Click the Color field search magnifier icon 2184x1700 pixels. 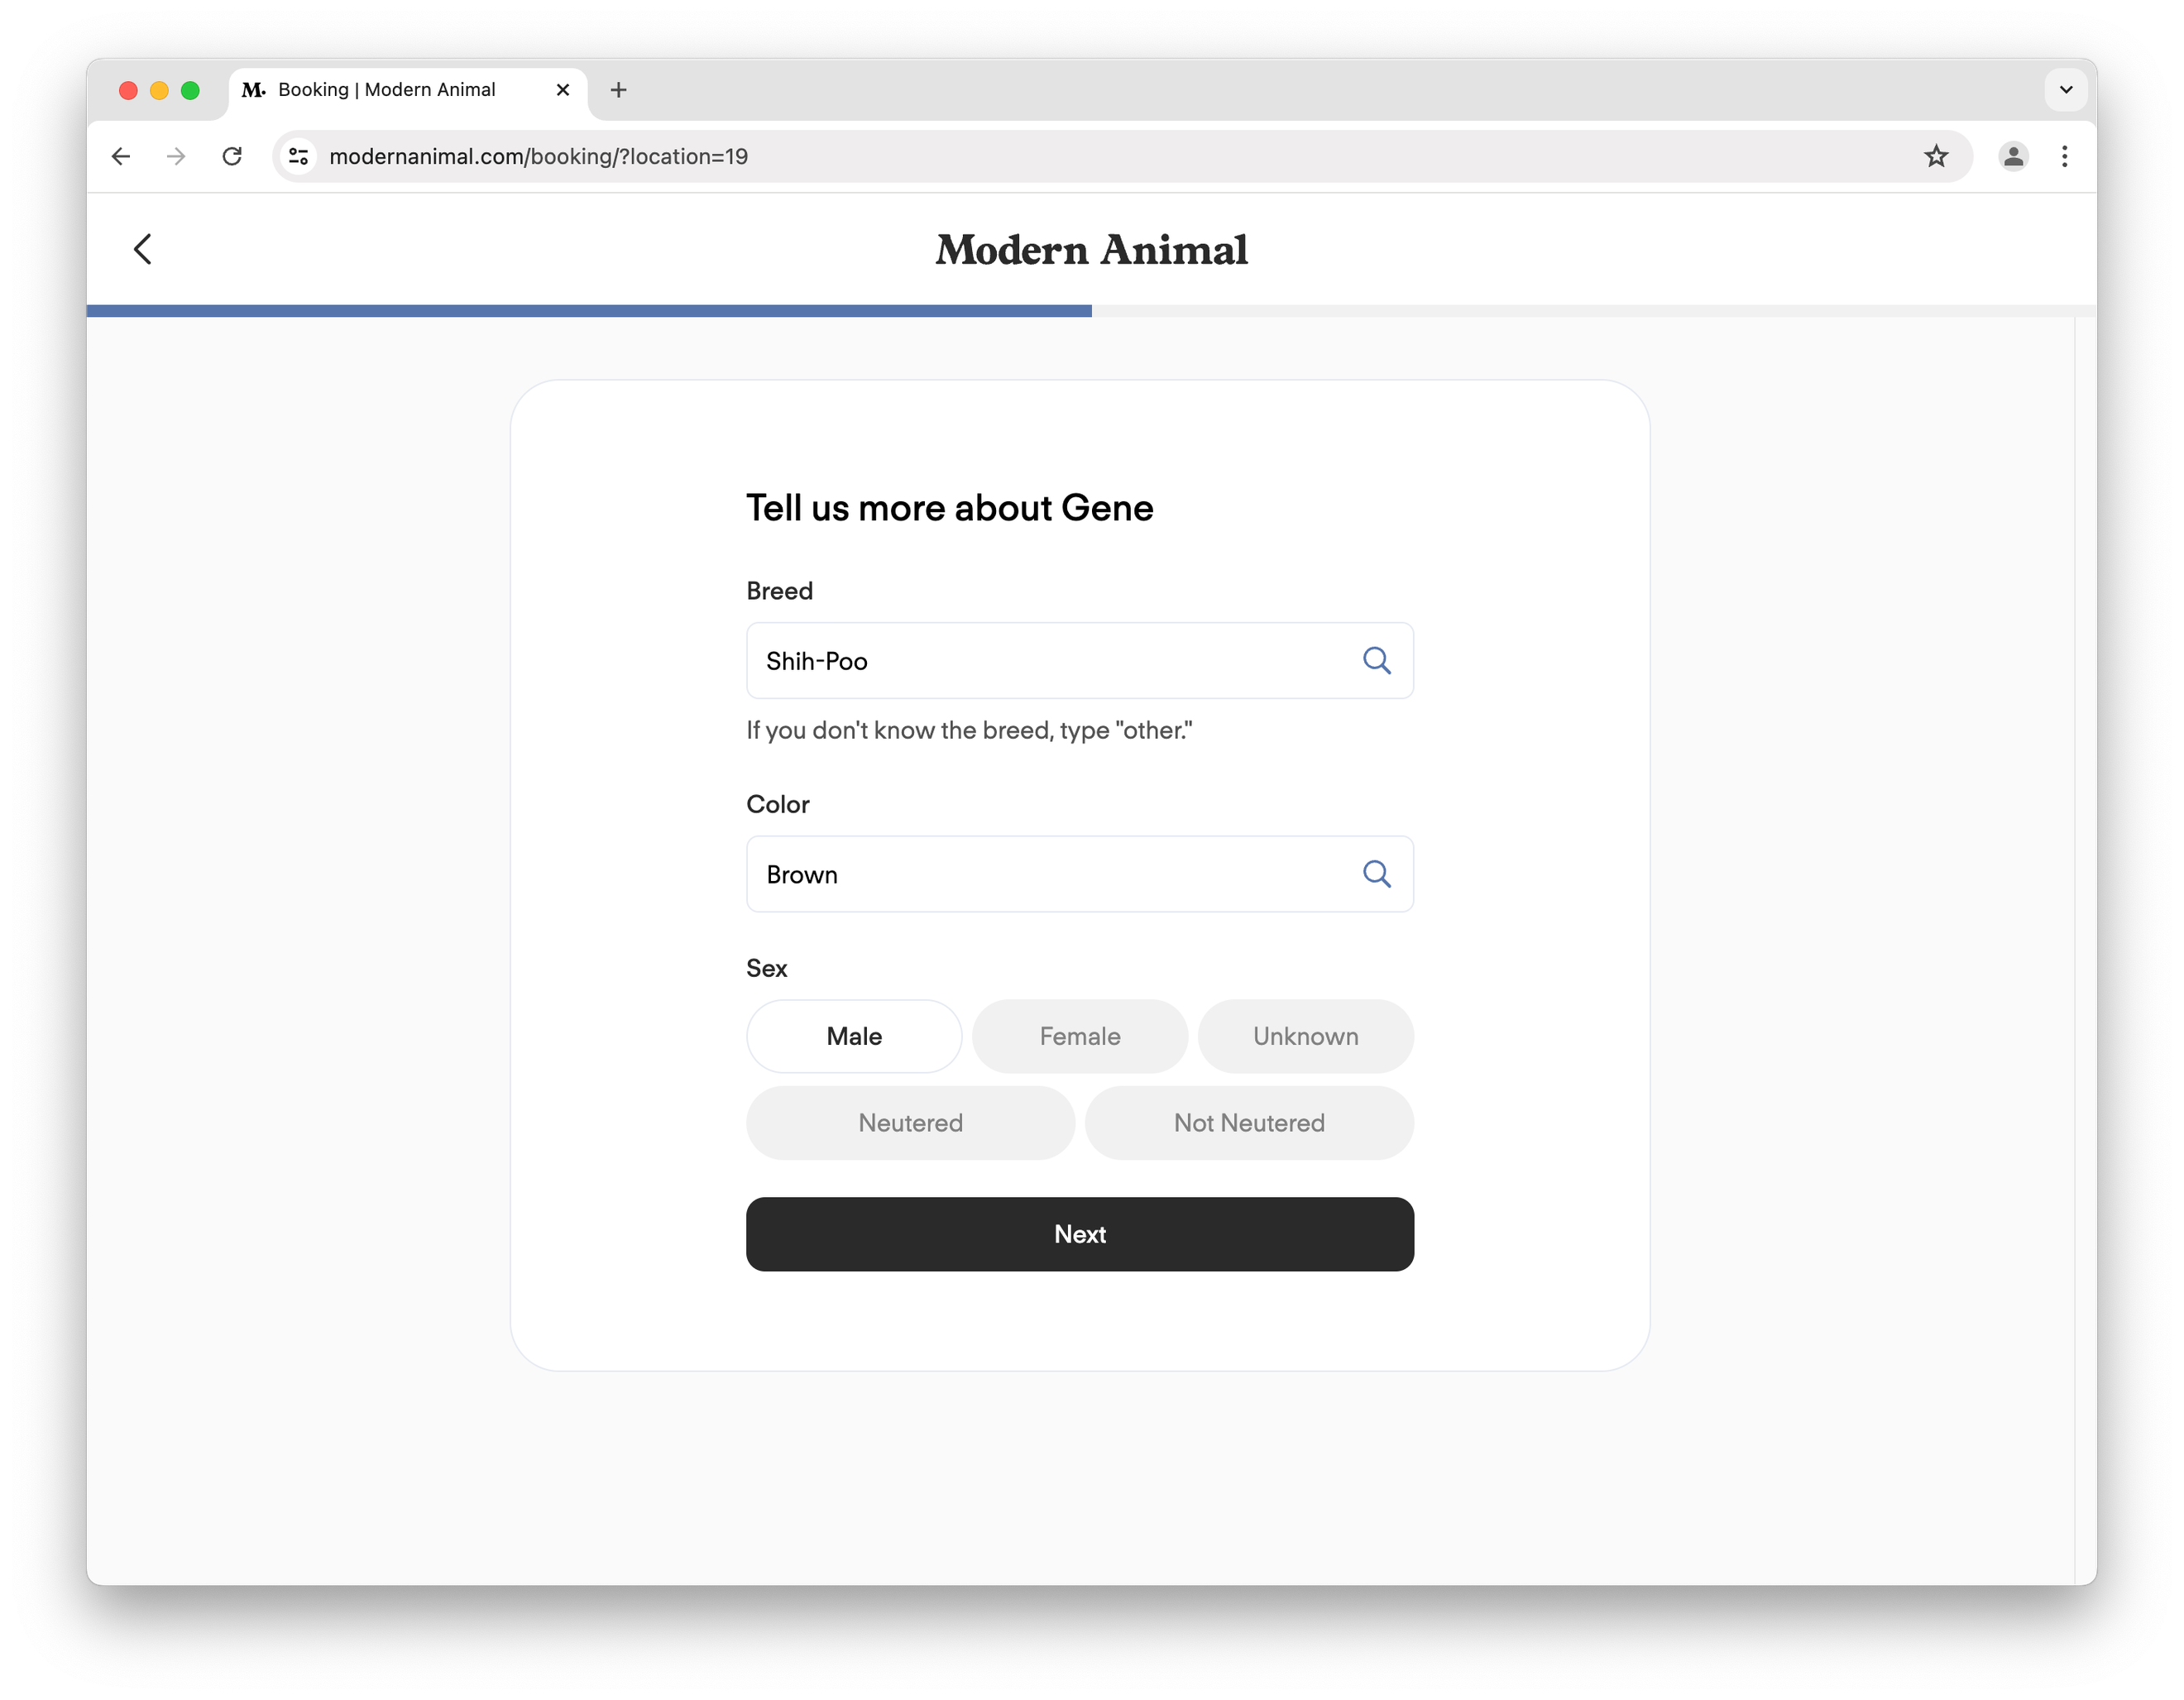(1376, 874)
